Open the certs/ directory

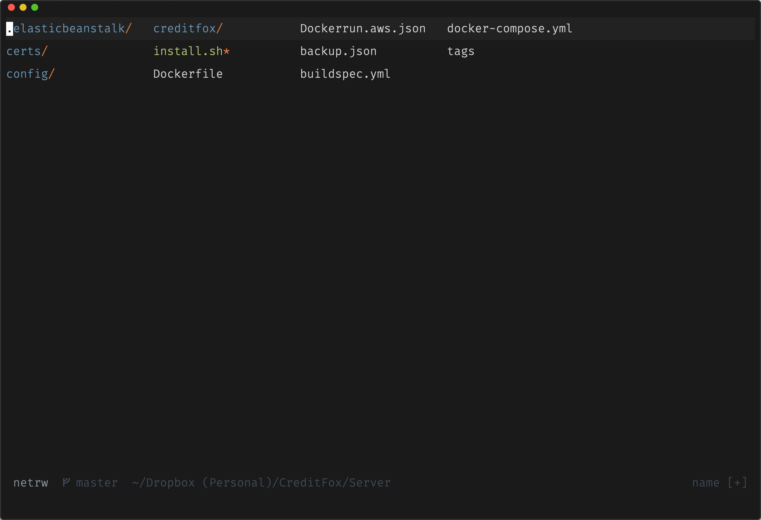pyautogui.click(x=27, y=51)
